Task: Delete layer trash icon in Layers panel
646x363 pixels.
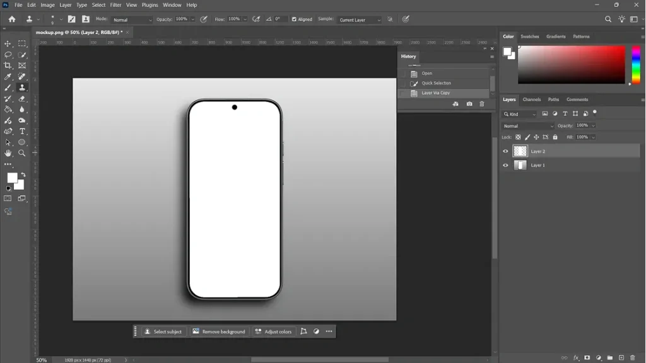Action: 632,358
